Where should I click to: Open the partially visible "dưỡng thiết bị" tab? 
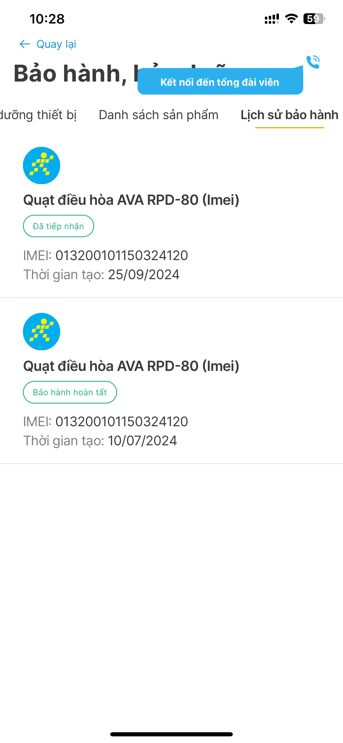click(x=38, y=115)
